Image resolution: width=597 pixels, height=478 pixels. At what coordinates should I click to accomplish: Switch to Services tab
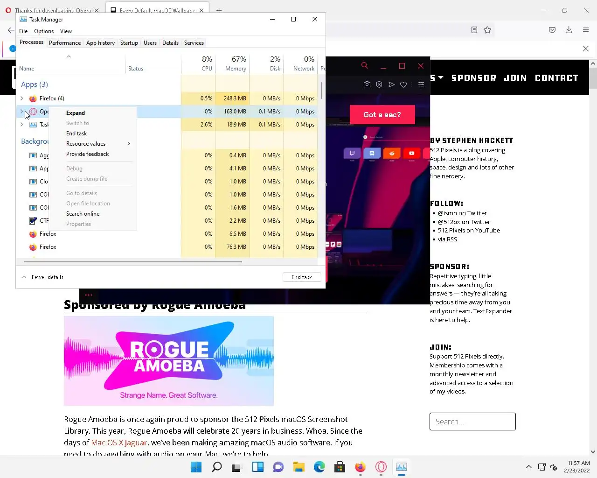pyautogui.click(x=194, y=43)
